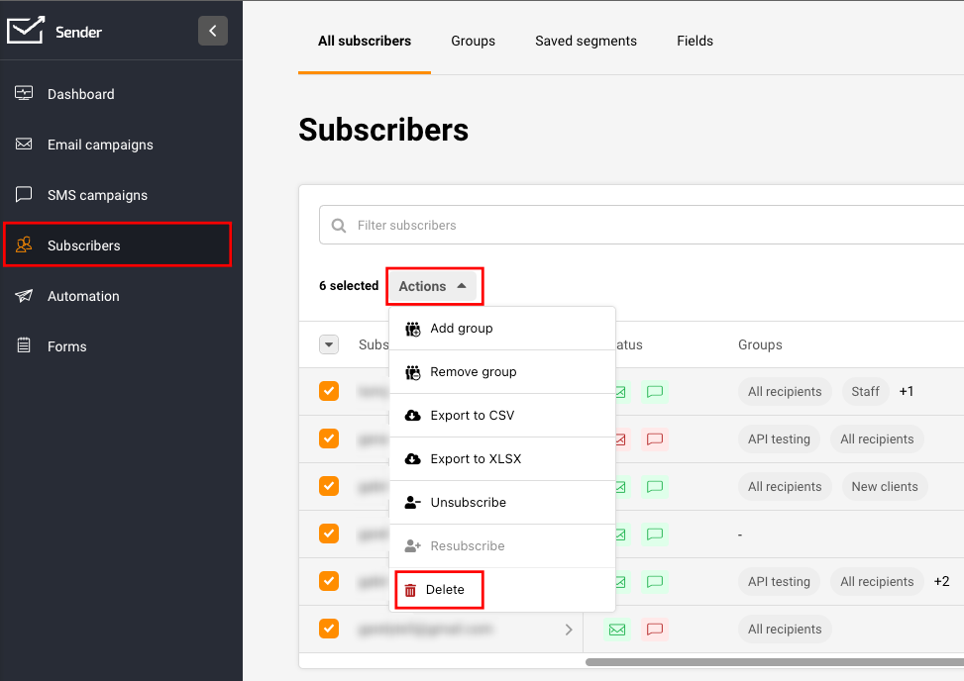Click the New clients group tag
Viewport: 964px width, 681px height.
pos(884,487)
